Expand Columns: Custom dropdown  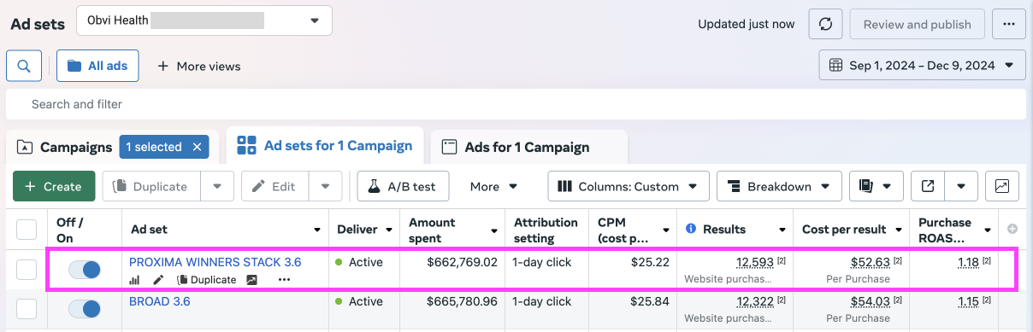coord(629,186)
